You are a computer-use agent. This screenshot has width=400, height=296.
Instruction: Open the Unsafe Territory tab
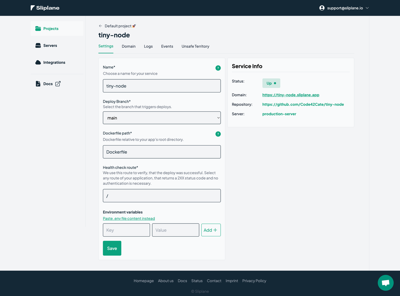pos(195,46)
